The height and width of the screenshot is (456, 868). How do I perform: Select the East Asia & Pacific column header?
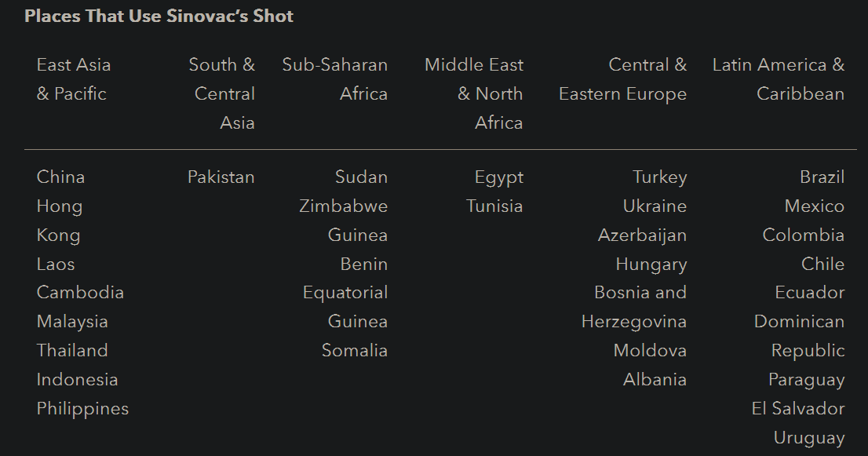click(x=73, y=79)
